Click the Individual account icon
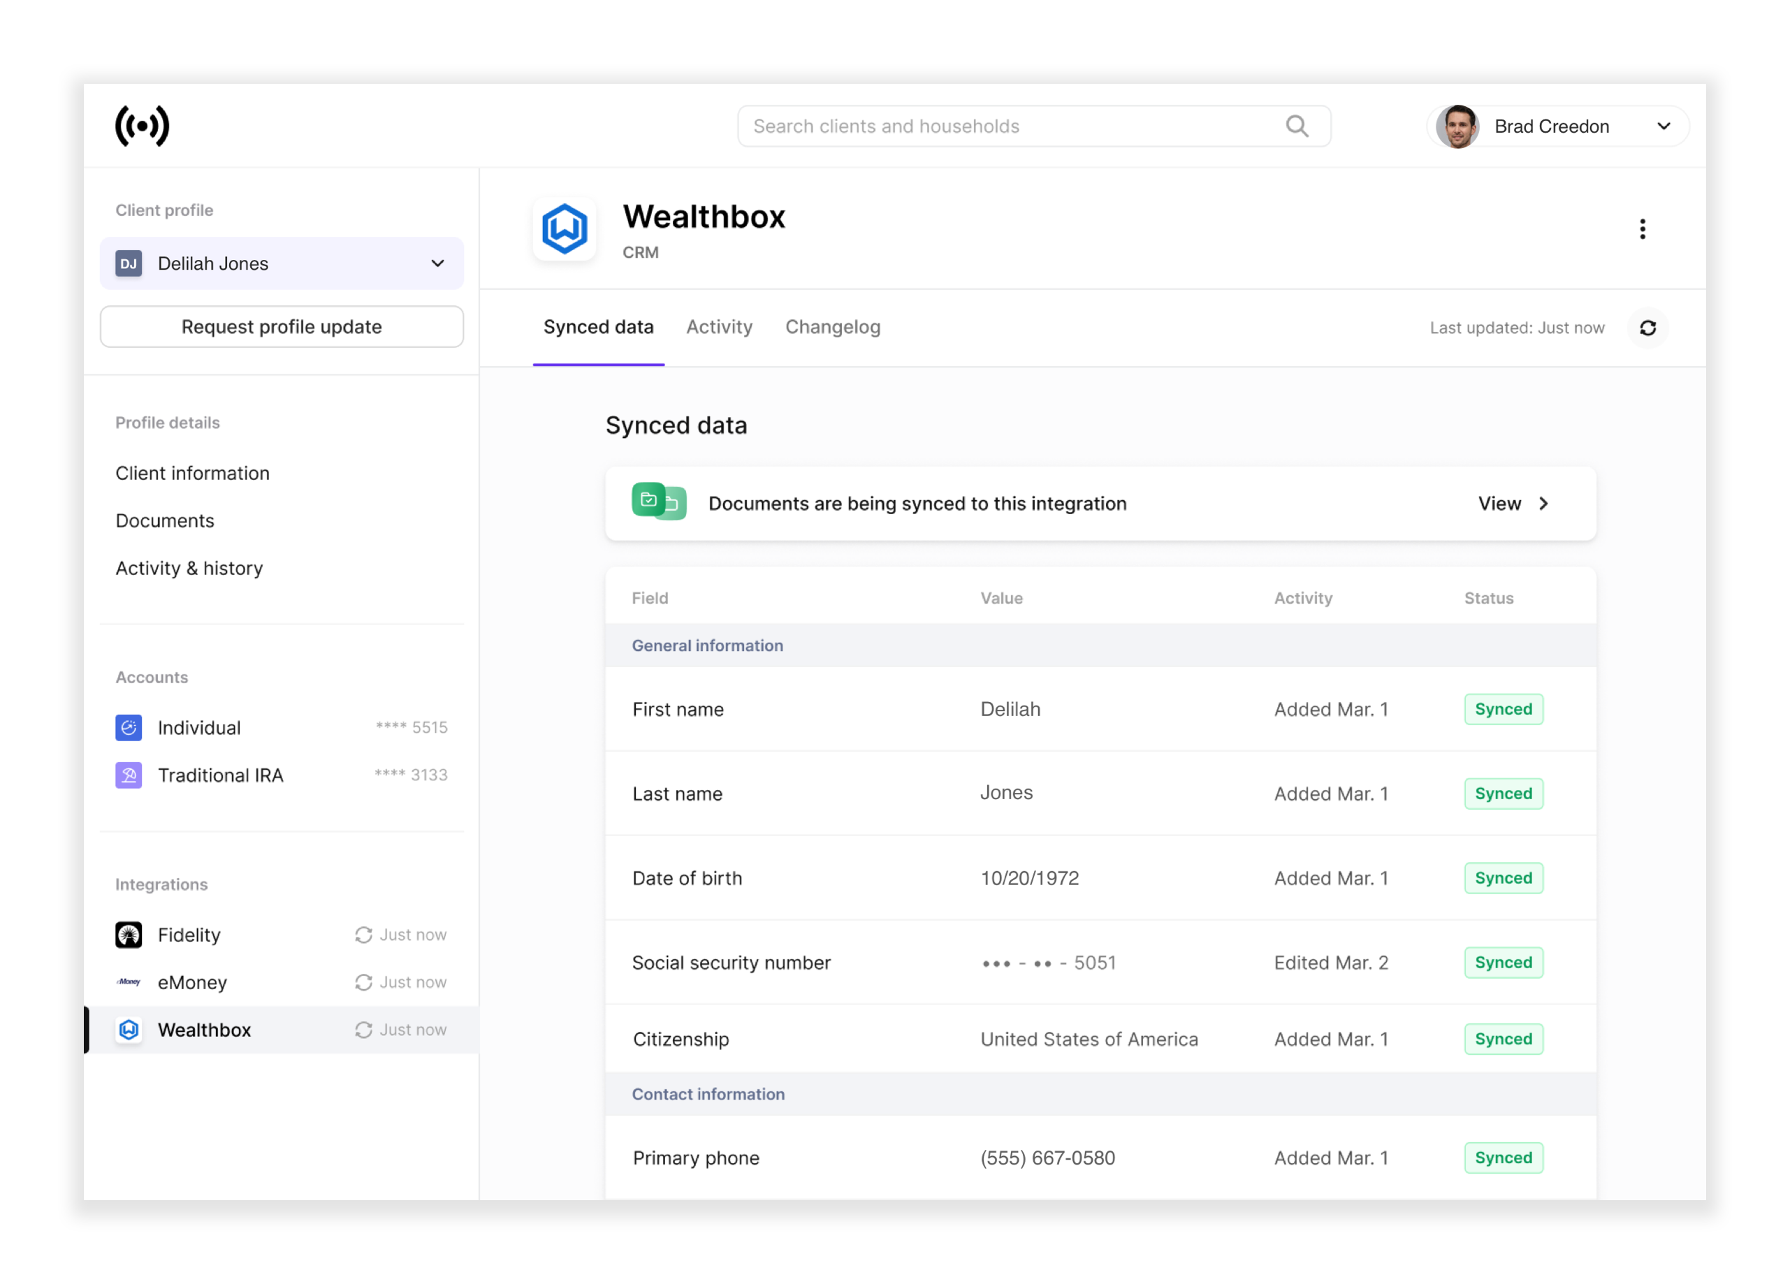The image size is (1790, 1284). click(129, 725)
